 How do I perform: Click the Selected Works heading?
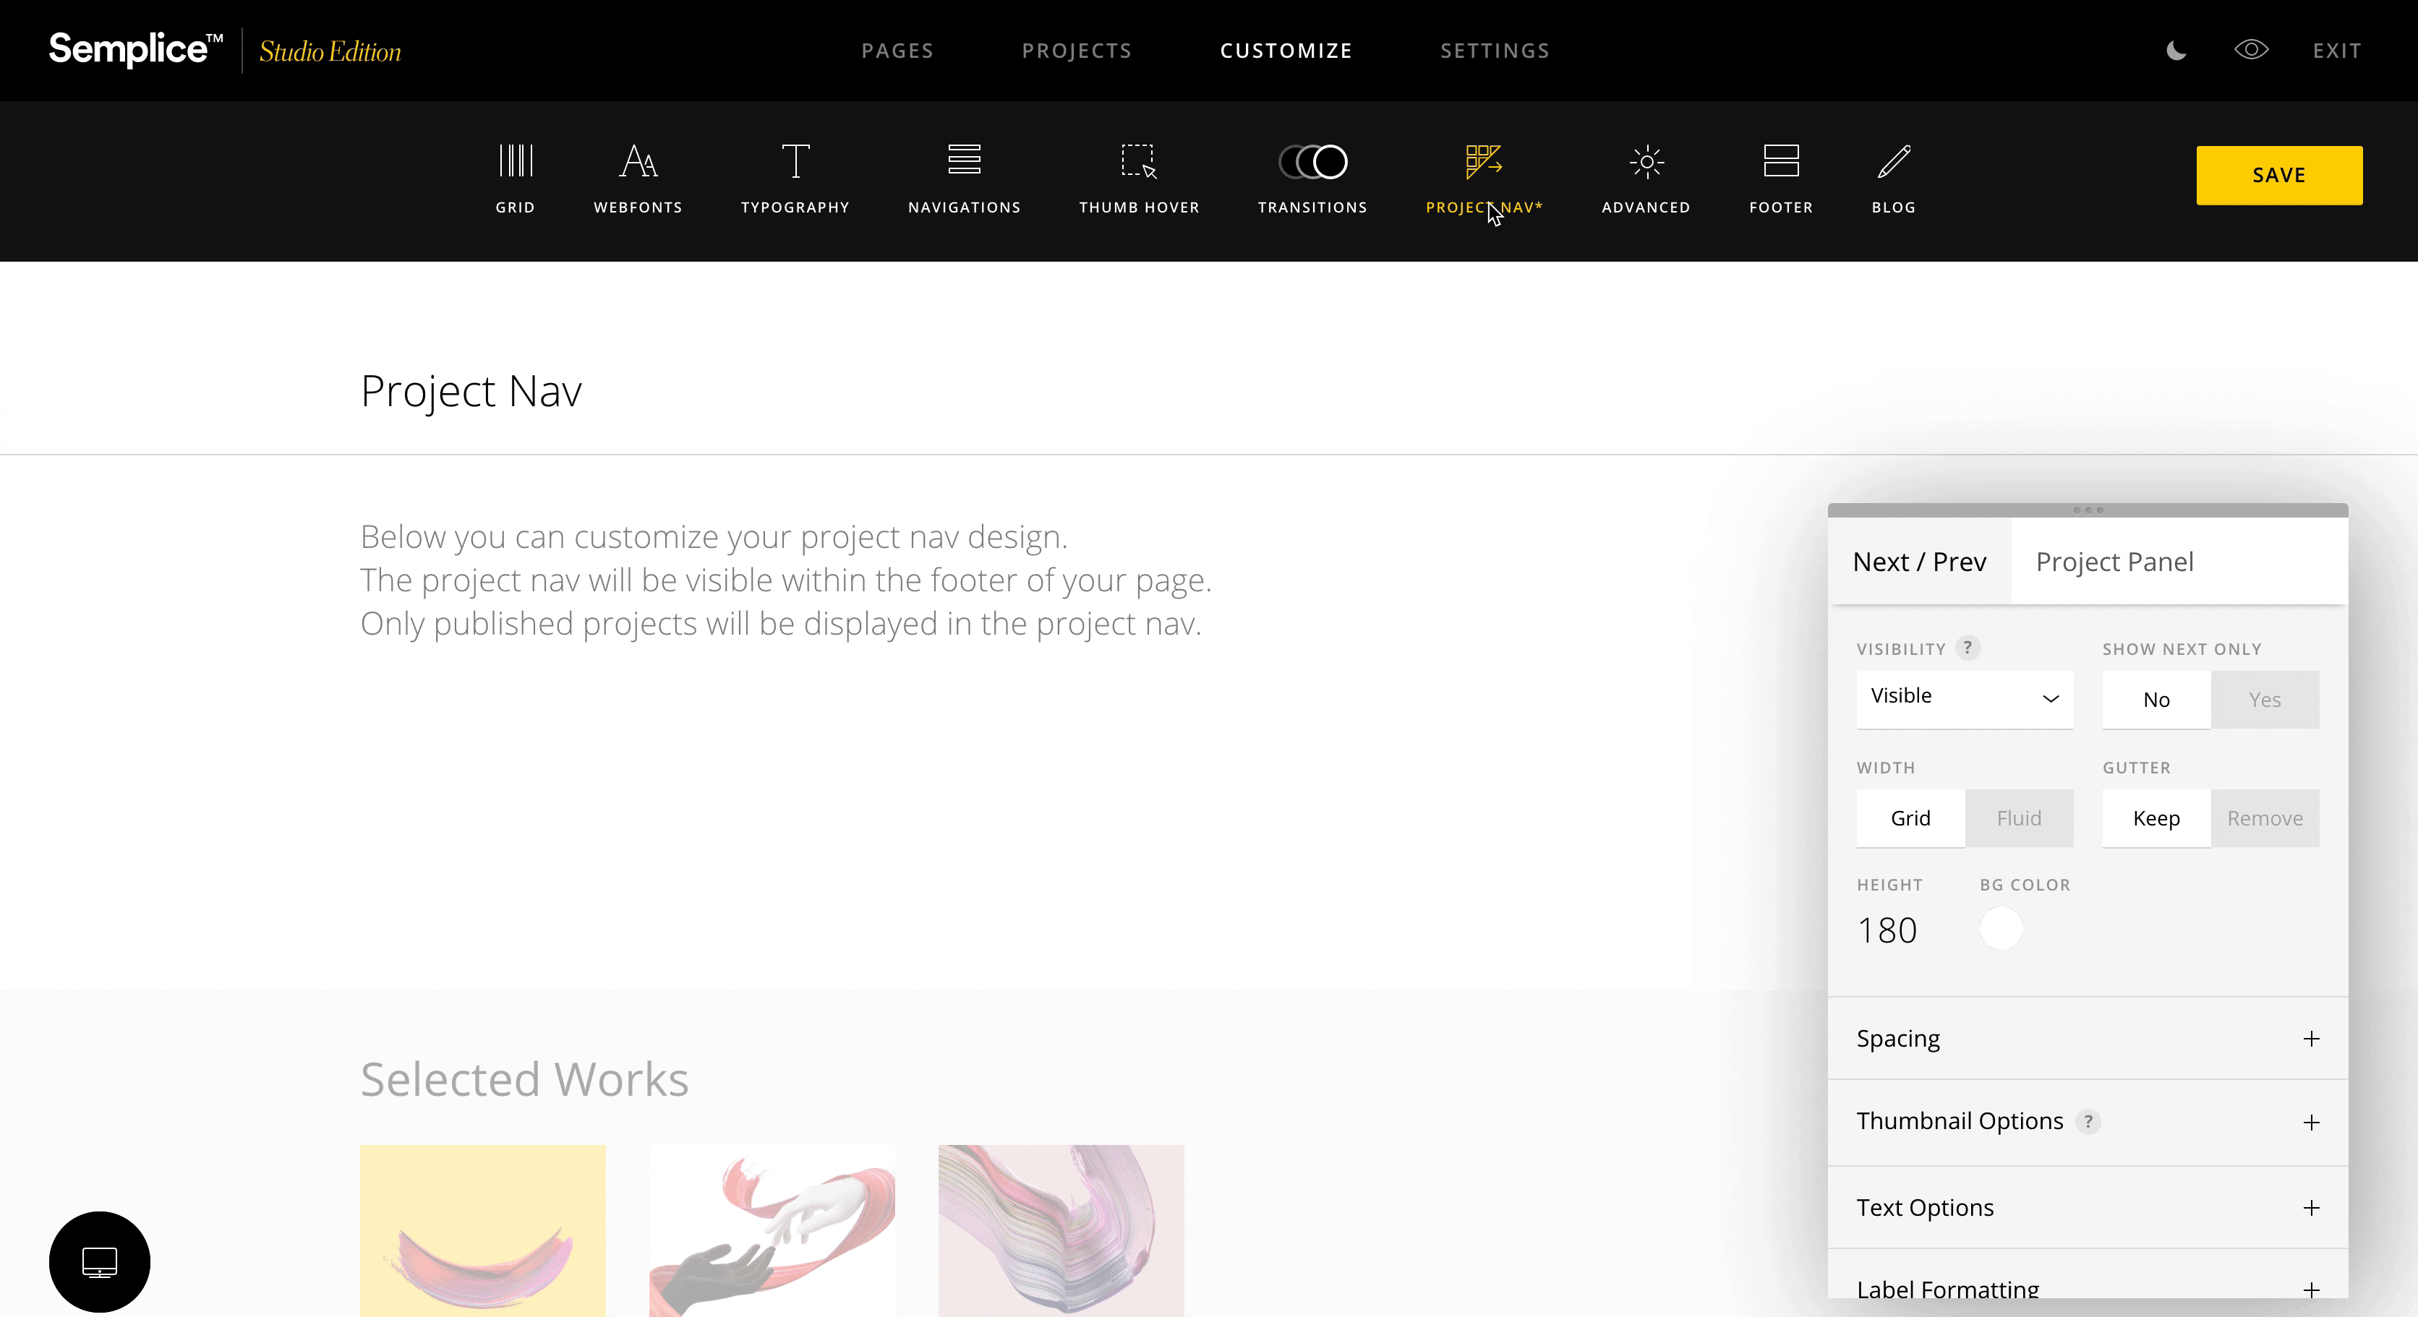tap(525, 1080)
